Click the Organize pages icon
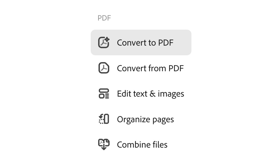The width and height of the screenshot is (277, 157). tap(104, 119)
